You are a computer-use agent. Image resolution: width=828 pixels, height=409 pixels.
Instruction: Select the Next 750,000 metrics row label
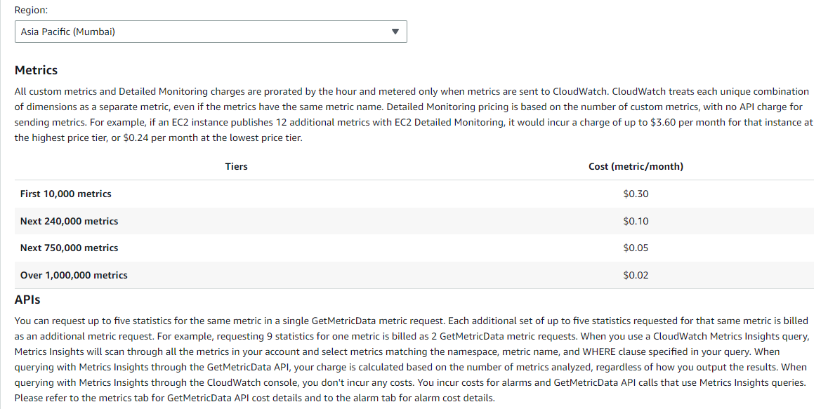click(70, 248)
